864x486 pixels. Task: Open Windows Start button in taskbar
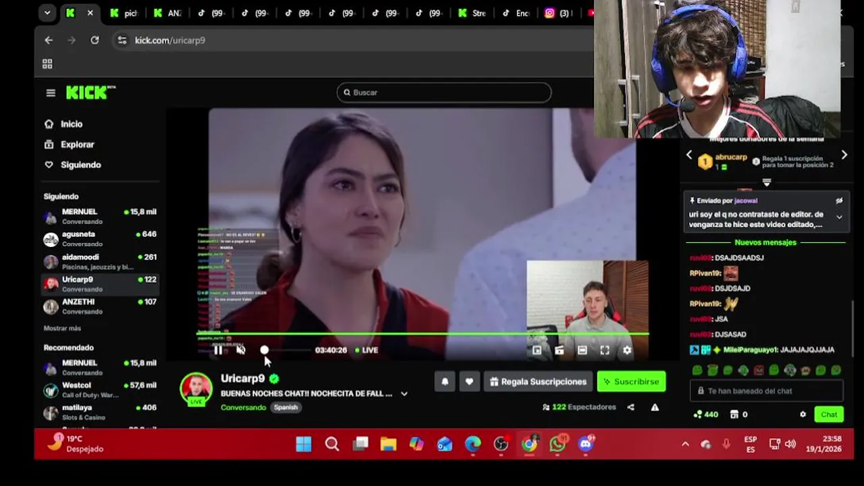click(x=304, y=443)
